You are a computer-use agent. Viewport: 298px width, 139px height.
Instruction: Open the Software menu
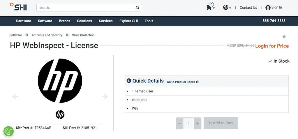point(45,21)
